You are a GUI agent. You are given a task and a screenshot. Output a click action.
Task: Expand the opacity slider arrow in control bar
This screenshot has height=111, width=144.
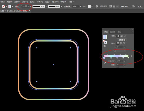80,6
